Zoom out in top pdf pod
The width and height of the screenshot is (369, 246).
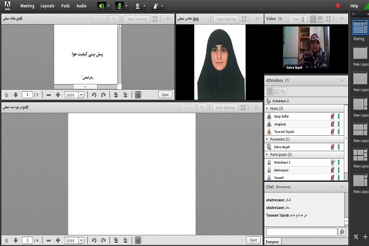click(x=49, y=95)
